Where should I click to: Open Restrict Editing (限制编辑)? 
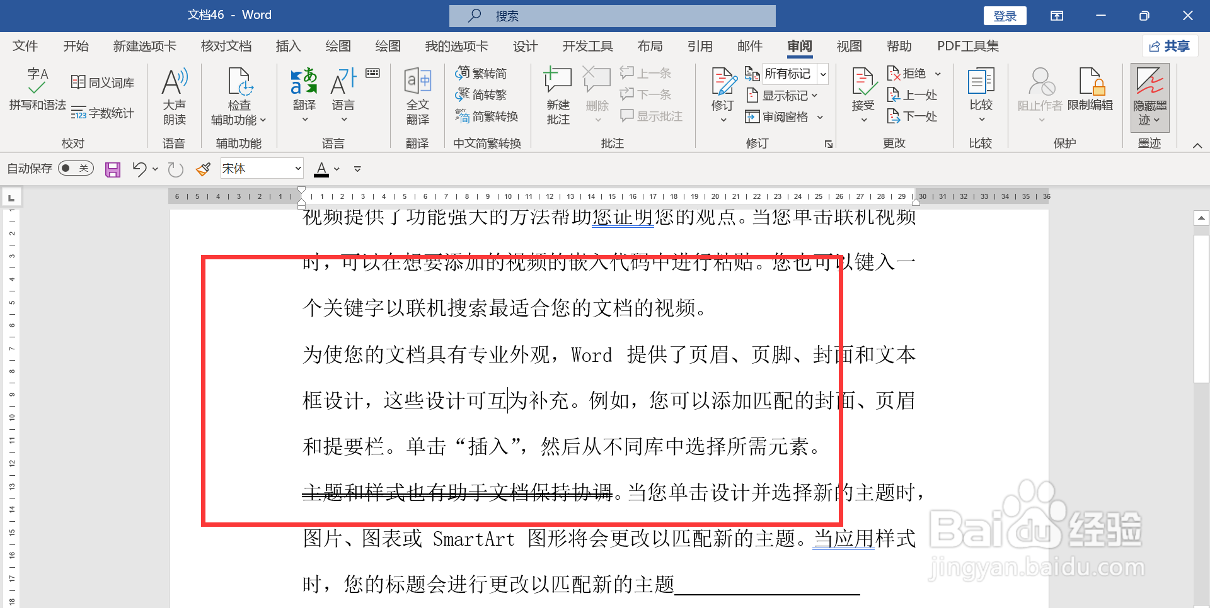pyautogui.click(x=1090, y=90)
